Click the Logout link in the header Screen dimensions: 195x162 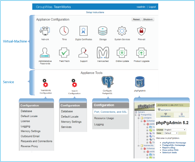[152, 7]
